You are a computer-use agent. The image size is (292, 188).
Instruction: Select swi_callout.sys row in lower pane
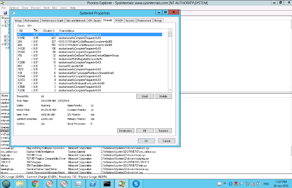78,152
